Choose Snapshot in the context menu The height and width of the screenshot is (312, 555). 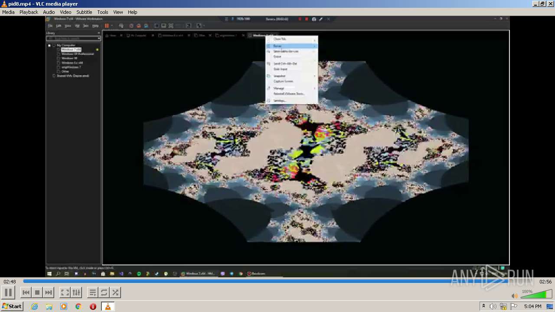point(291,76)
